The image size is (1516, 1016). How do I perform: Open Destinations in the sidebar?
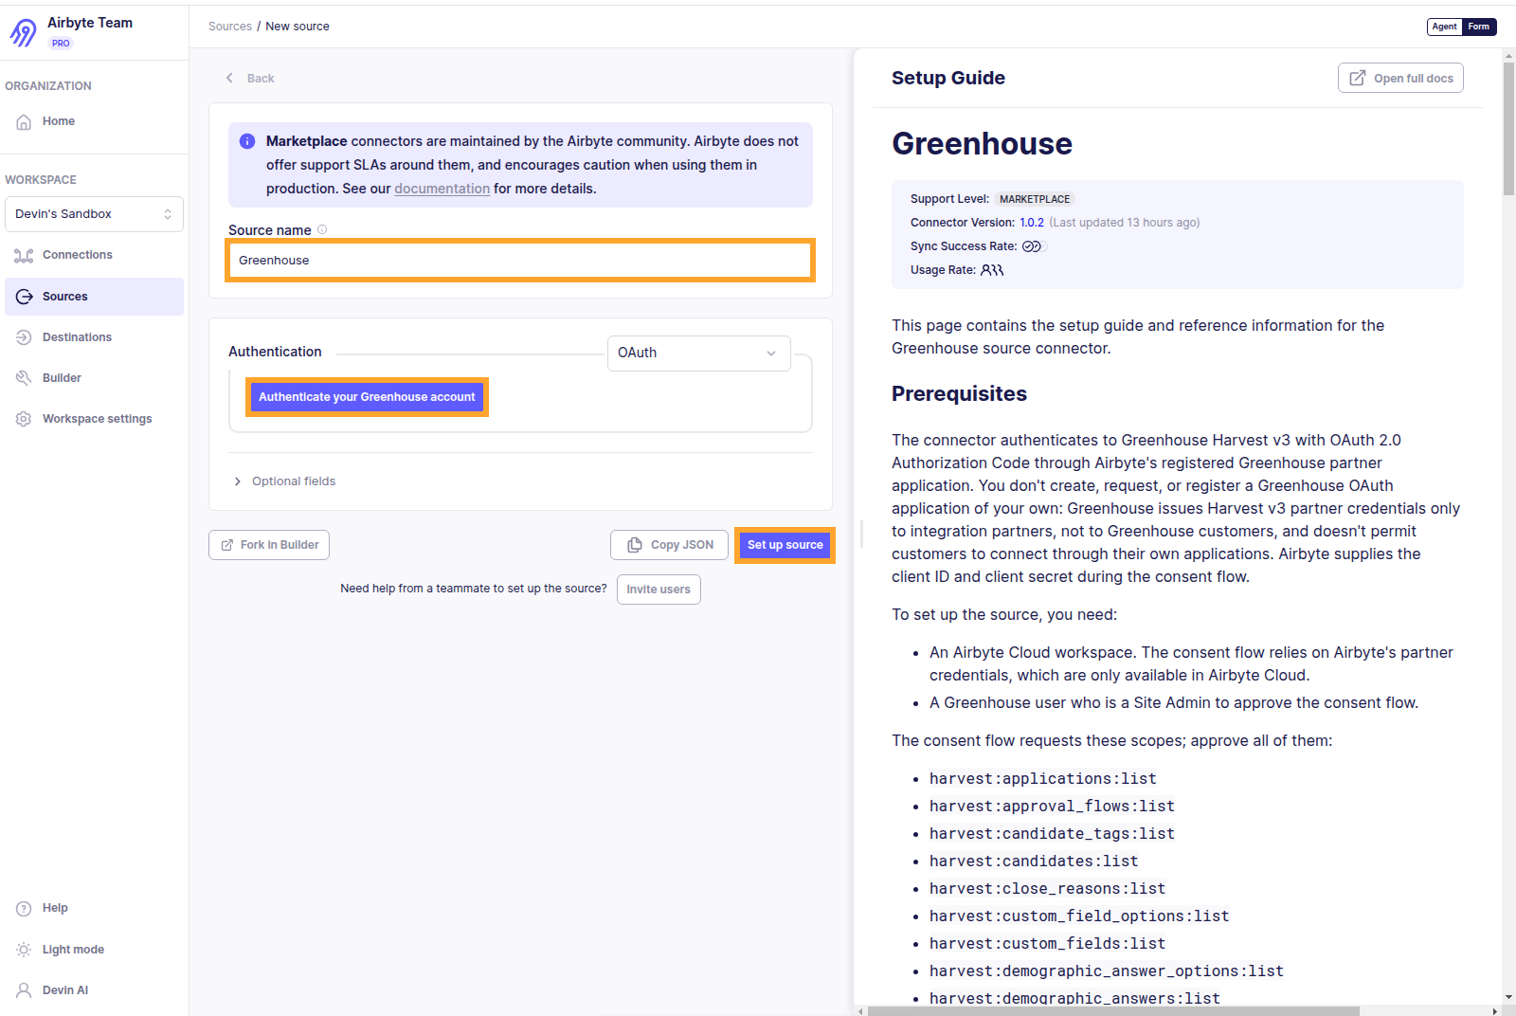94,337
